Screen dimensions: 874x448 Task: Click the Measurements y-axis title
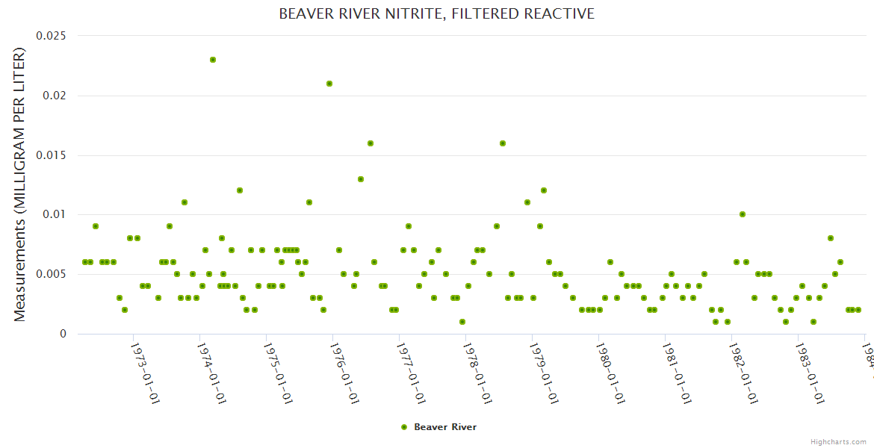[x=20, y=184]
